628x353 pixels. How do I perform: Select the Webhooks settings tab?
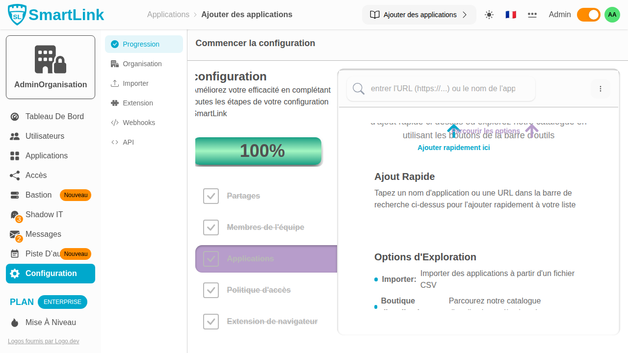[x=139, y=123]
